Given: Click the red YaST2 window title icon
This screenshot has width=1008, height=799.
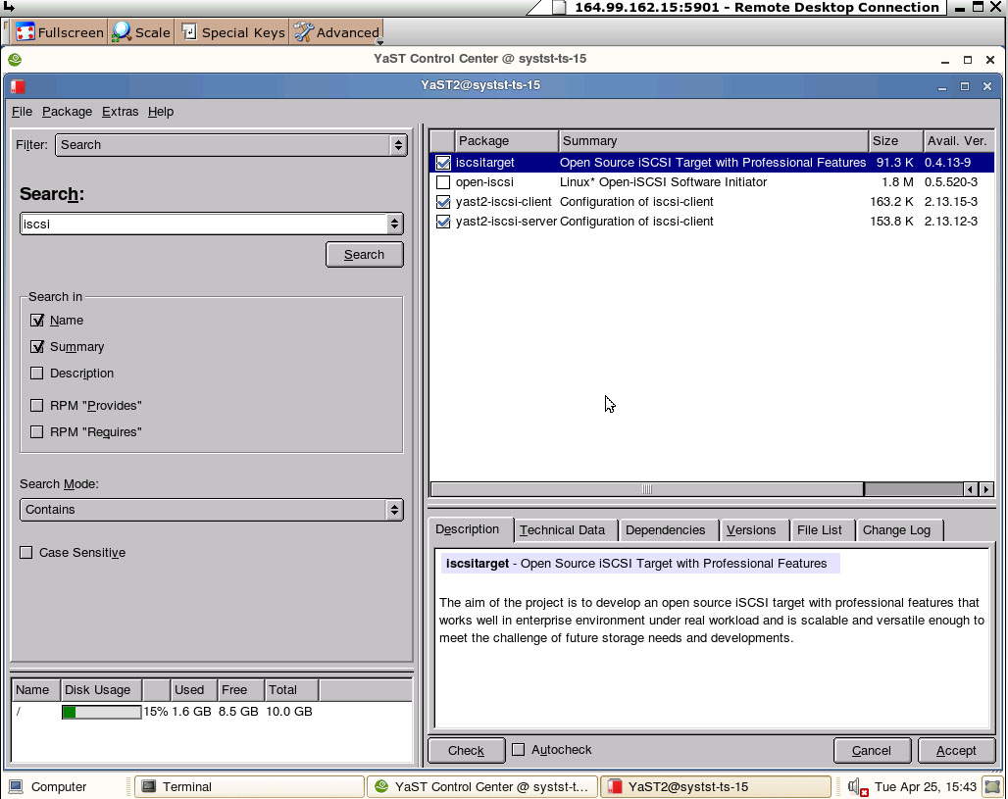Looking at the screenshot, I should [18, 86].
